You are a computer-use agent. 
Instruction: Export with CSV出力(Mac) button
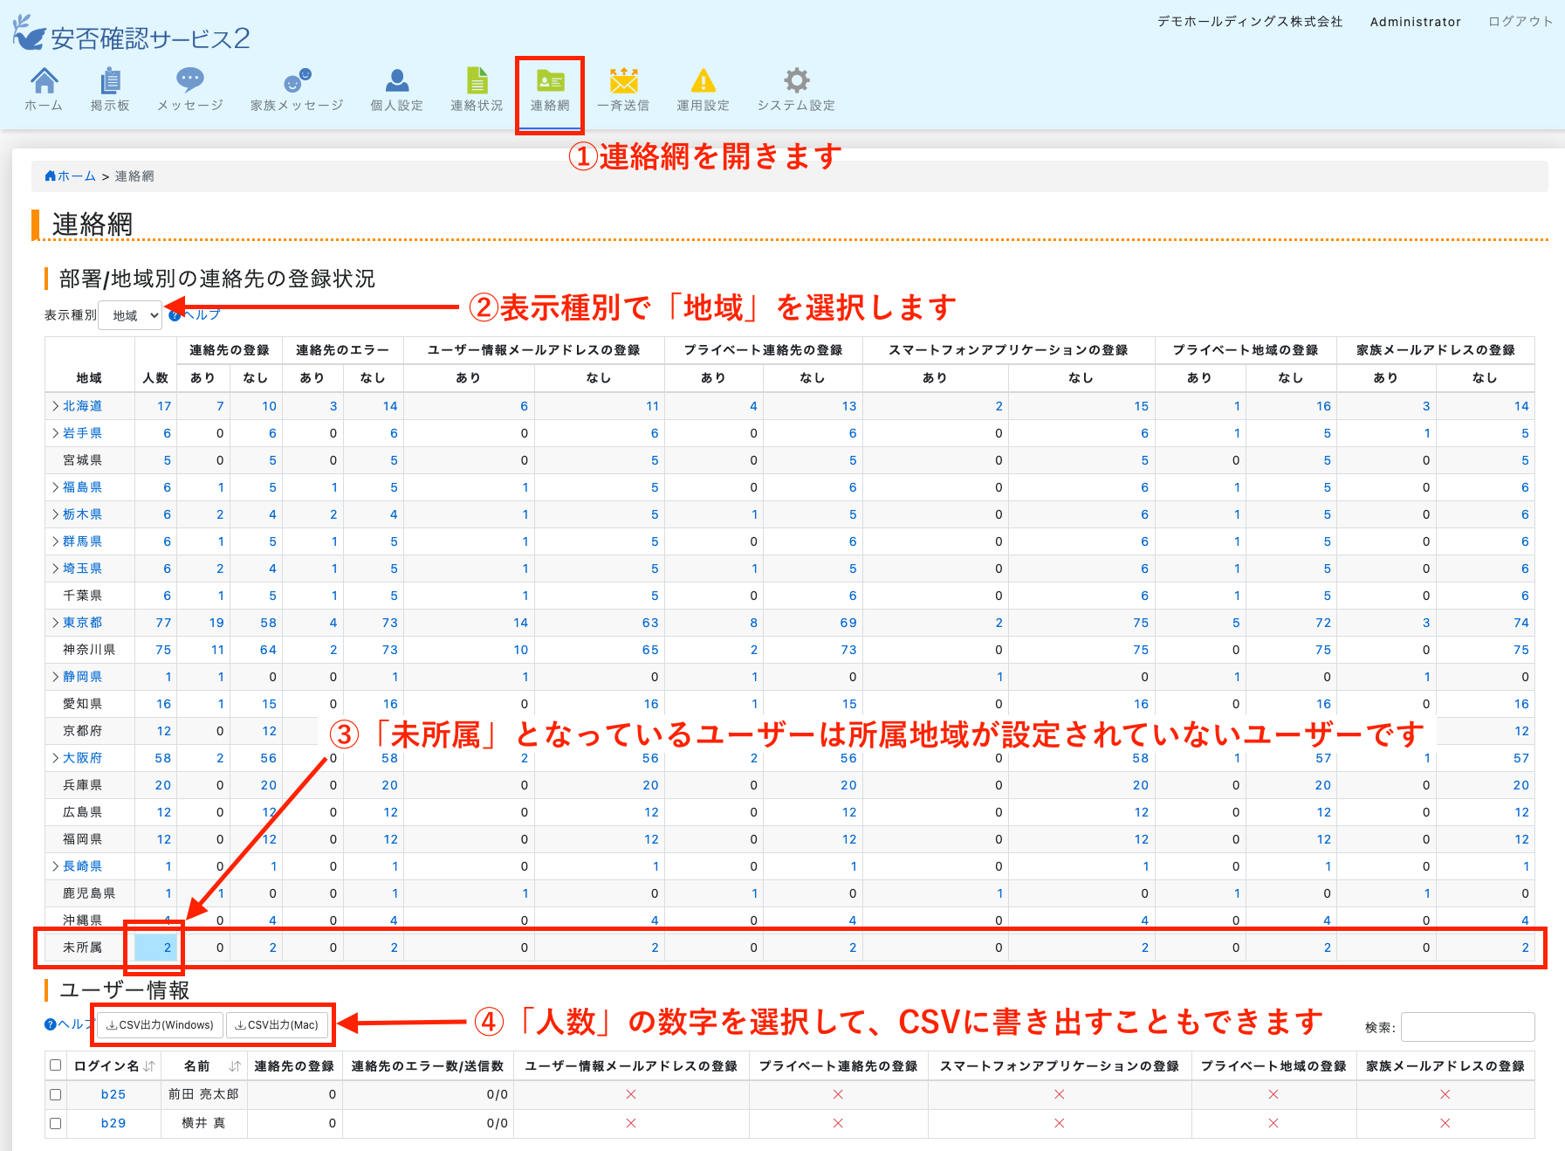tap(278, 1024)
